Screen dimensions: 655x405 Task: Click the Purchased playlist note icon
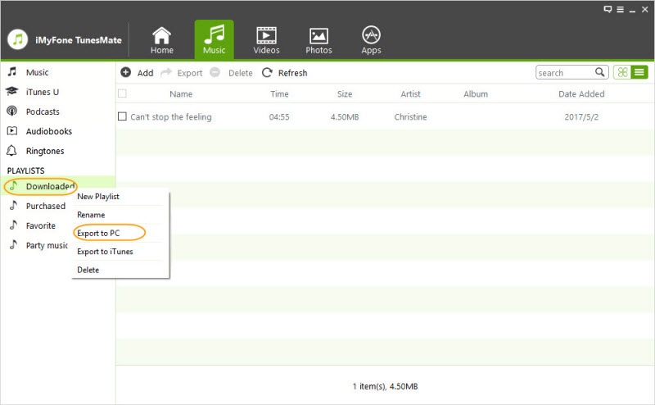click(x=13, y=205)
